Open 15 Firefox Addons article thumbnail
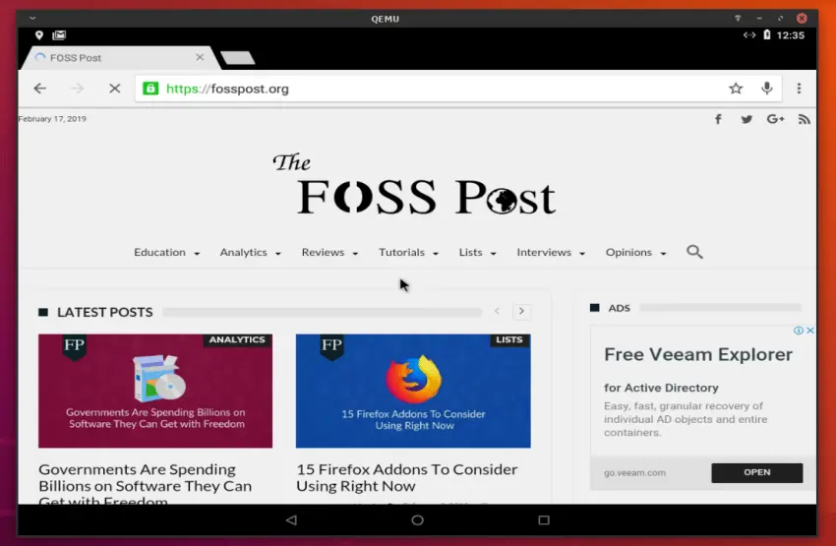Screen dimensions: 836x546 pyautogui.click(x=413, y=391)
